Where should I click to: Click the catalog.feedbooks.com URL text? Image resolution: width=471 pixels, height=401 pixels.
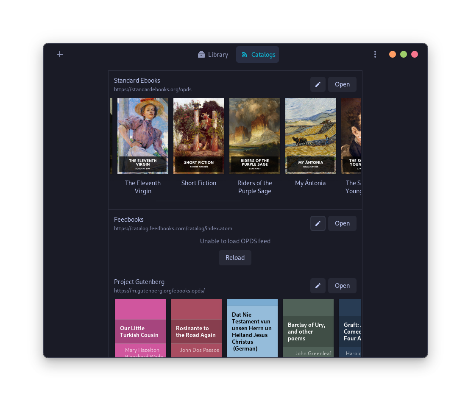pyautogui.click(x=173, y=228)
